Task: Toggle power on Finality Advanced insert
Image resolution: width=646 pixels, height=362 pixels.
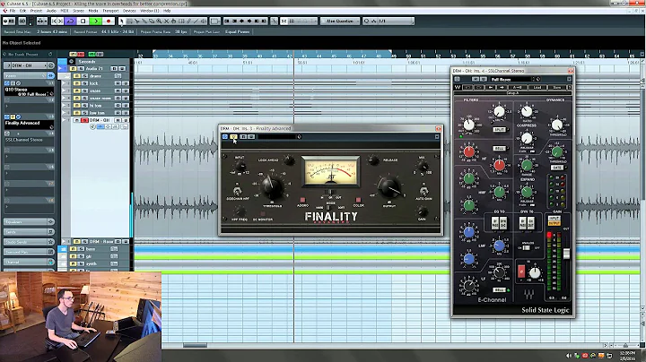Action: 7,117
